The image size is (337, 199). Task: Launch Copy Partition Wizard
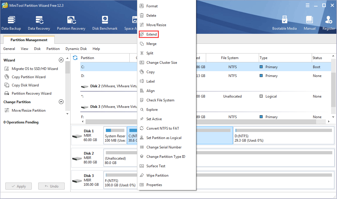click(x=25, y=77)
